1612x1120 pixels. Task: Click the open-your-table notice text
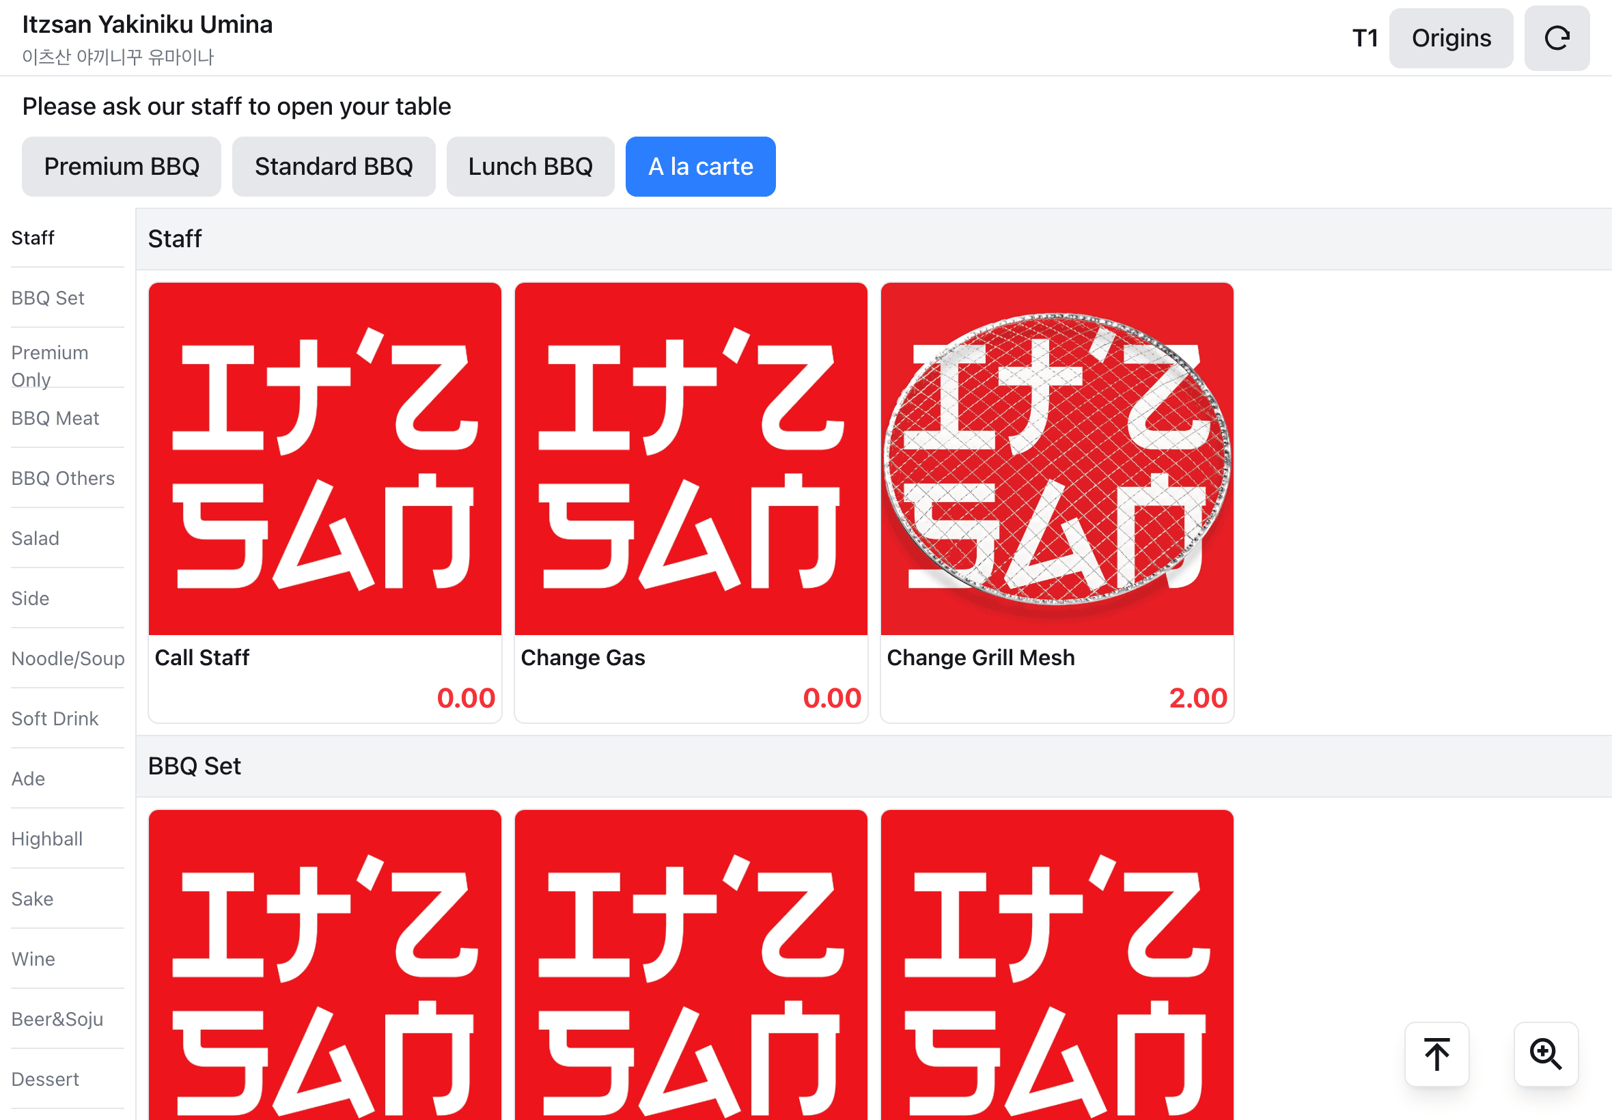pyautogui.click(x=236, y=107)
